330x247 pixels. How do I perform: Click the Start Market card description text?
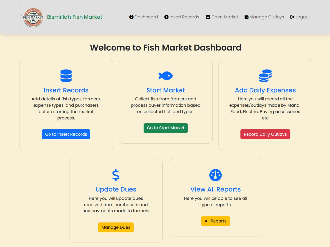point(166,105)
